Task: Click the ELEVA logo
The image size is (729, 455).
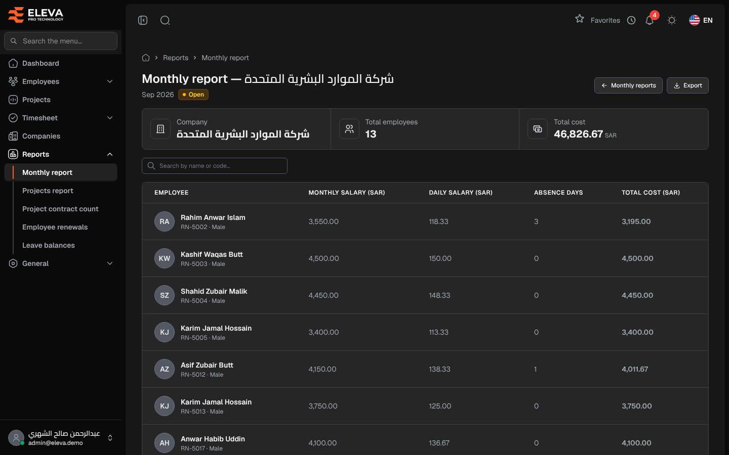Action: (x=35, y=15)
